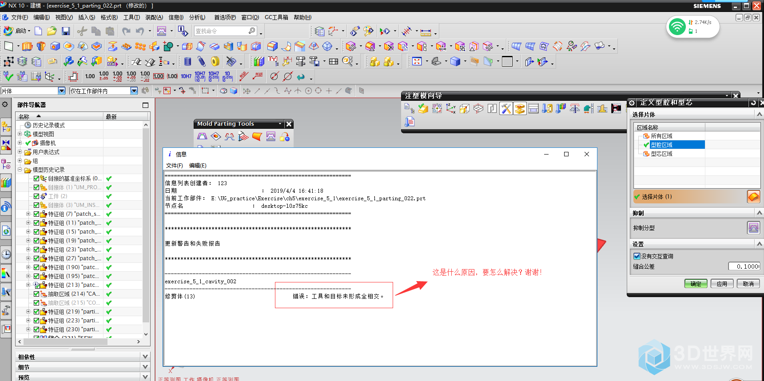
Task: Expand the 用户表达式 tree node
Action: (20, 151)
